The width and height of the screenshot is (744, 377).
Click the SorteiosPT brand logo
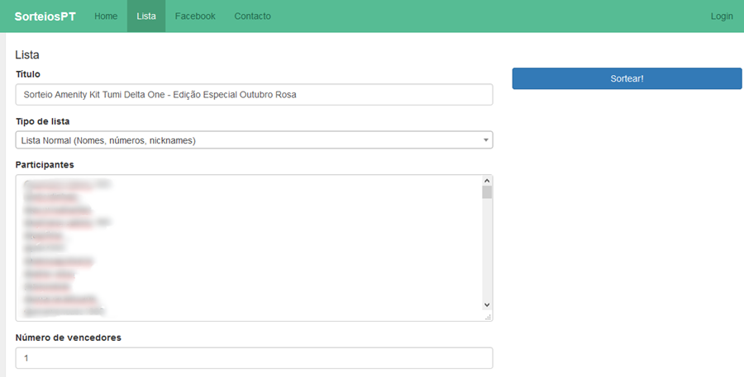(45, 16)
